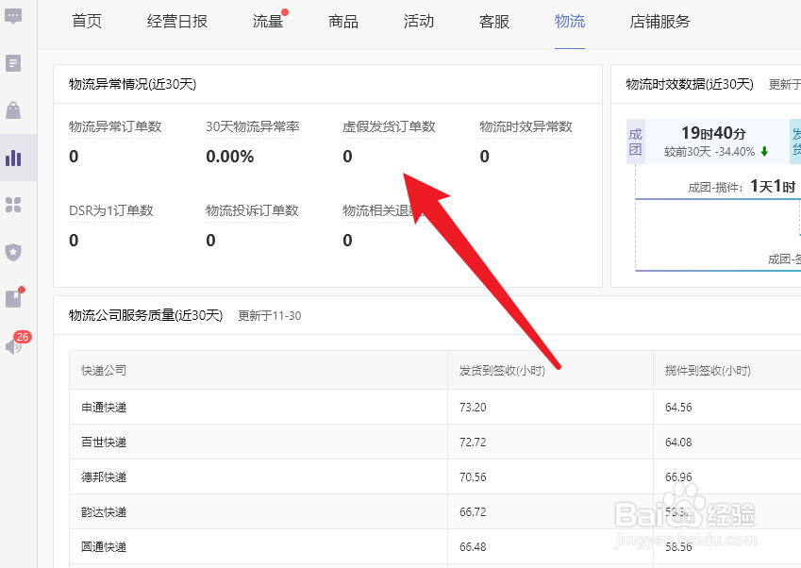Select the bar chart data icon in sidebar

[x=15, y=157]
